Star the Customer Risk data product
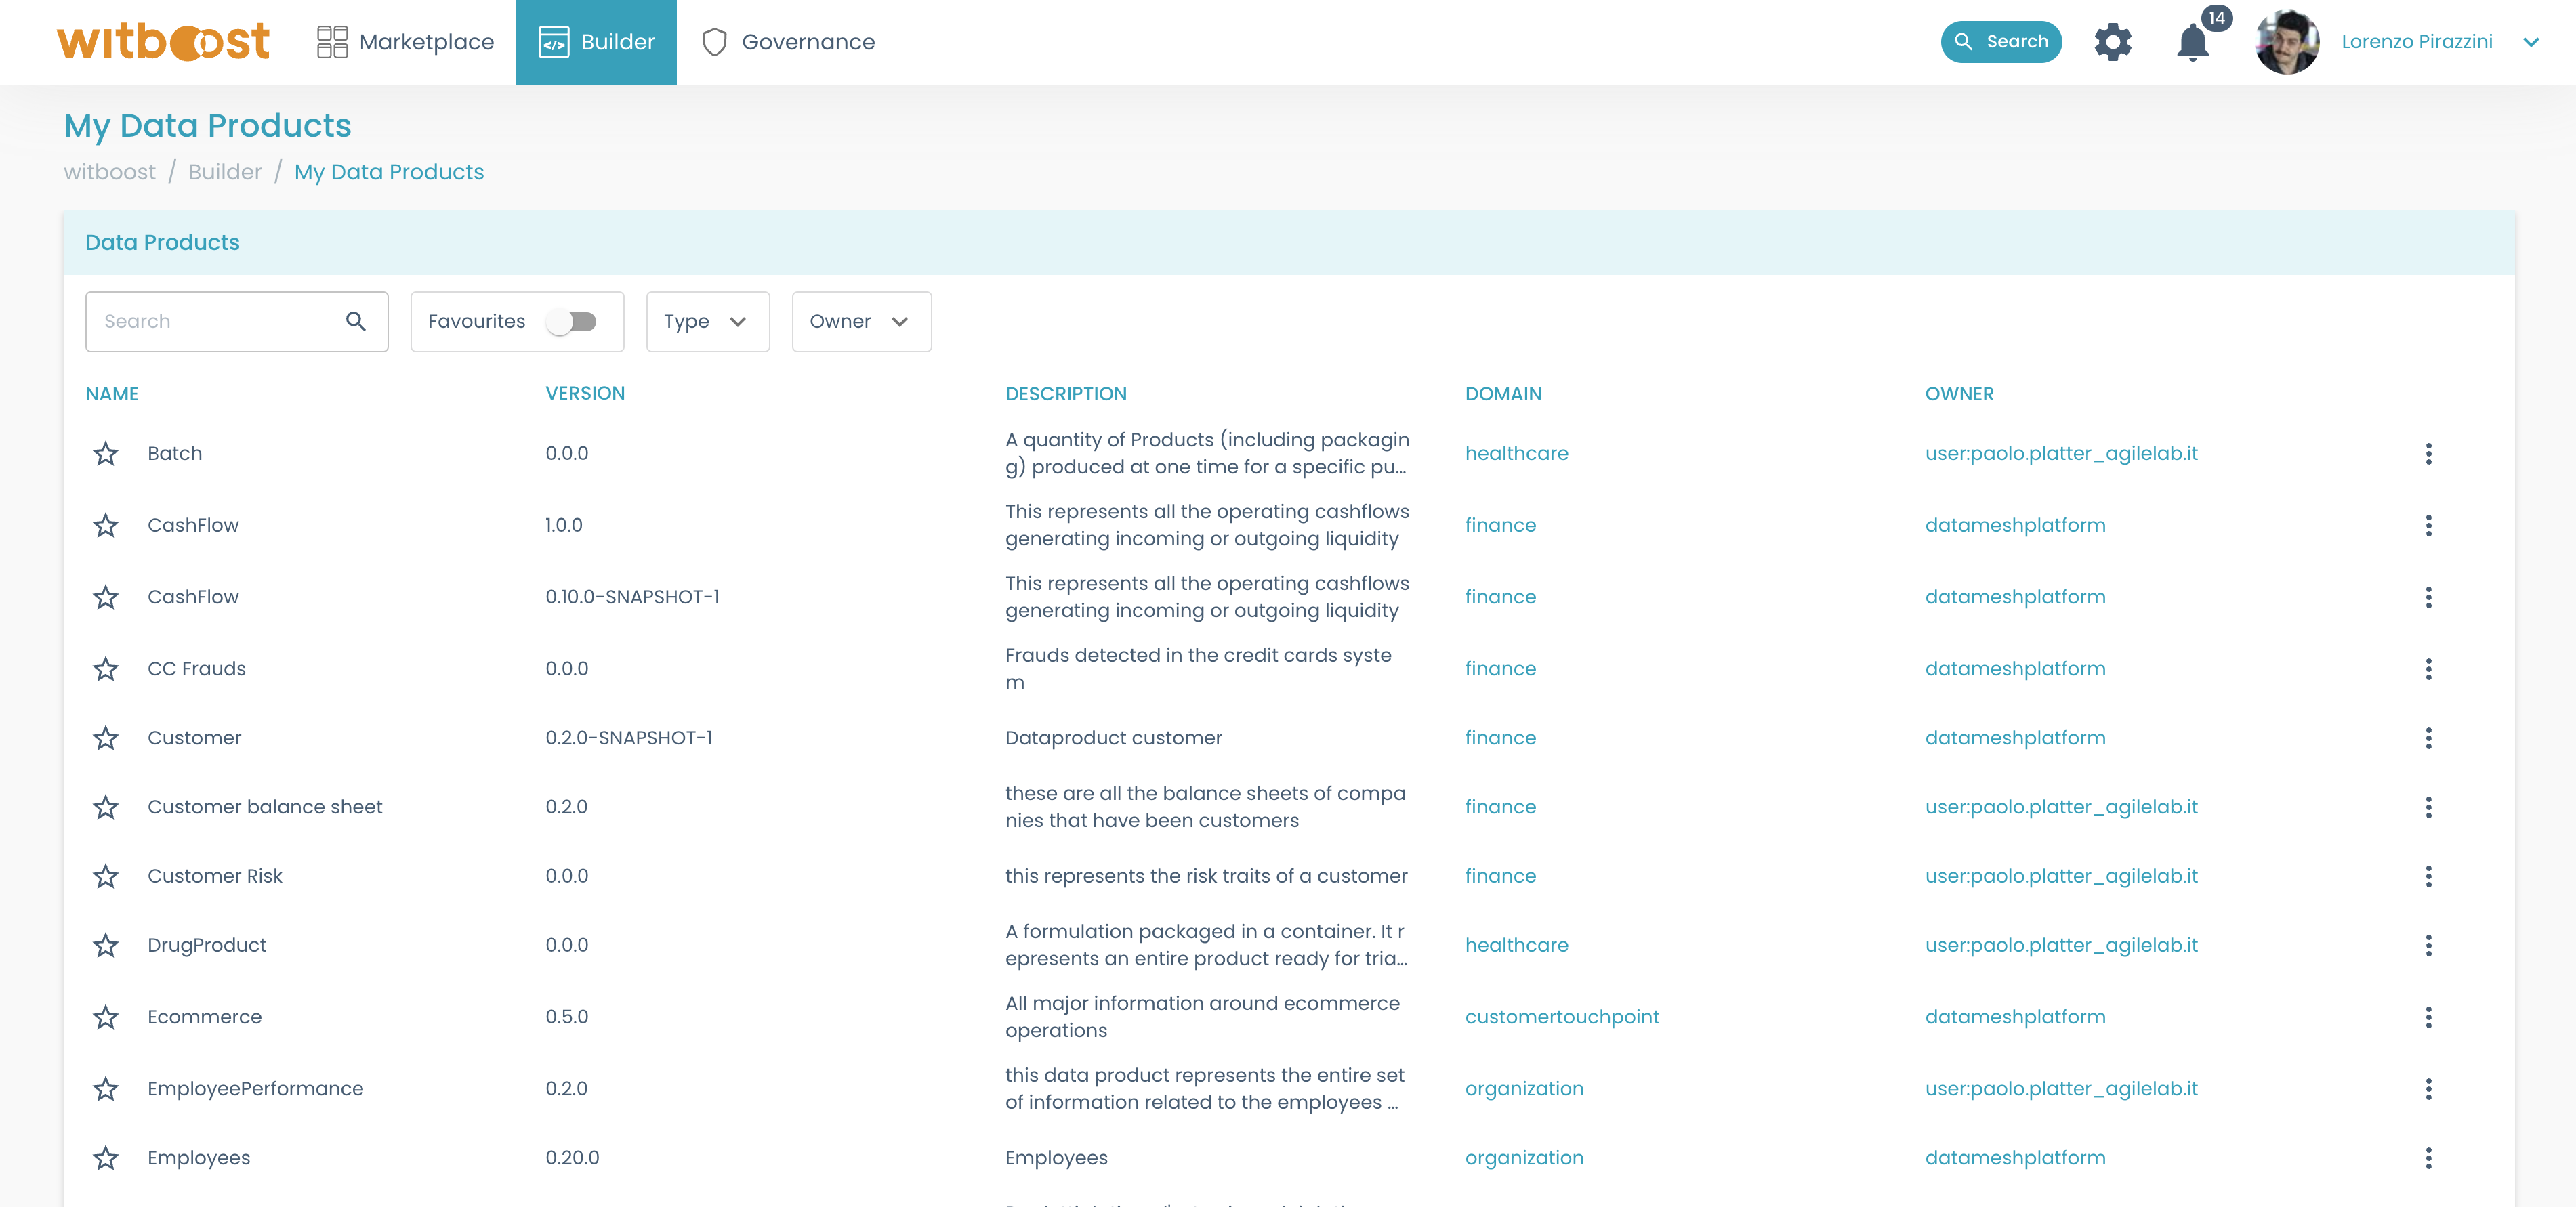The width and height of the screenshot is (2576, 1207). [x=105, y=876]
